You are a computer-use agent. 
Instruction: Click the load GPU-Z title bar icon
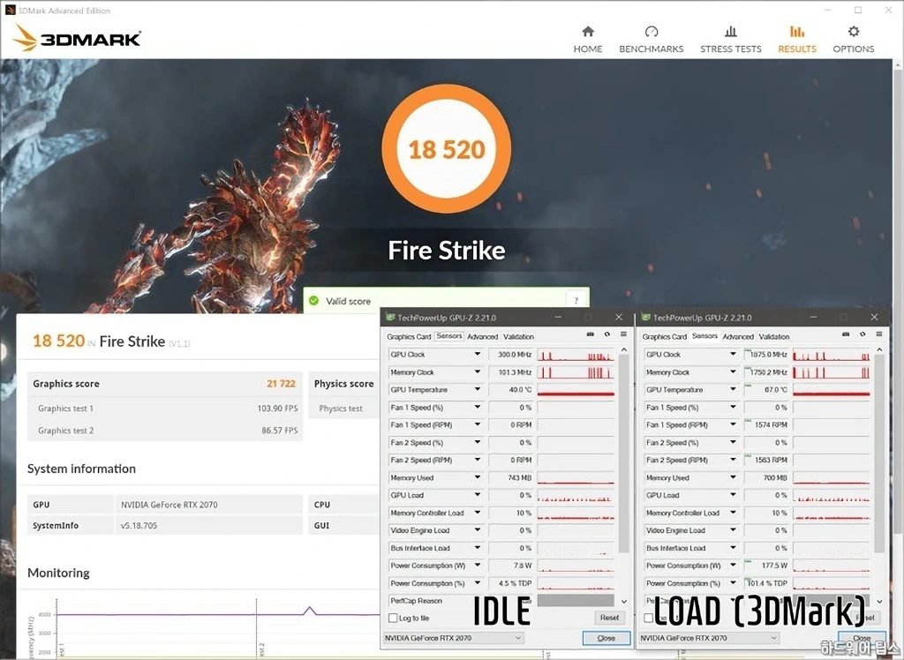tap(645, 317)
